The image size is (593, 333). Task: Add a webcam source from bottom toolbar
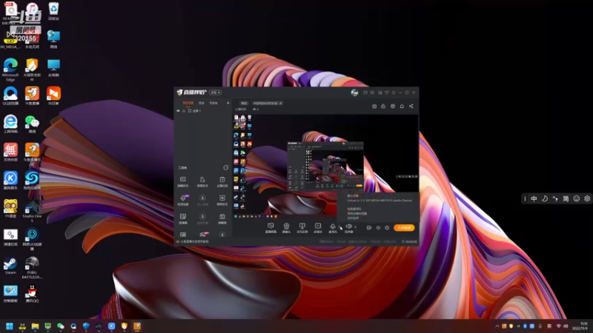click(x=286, y=228)
